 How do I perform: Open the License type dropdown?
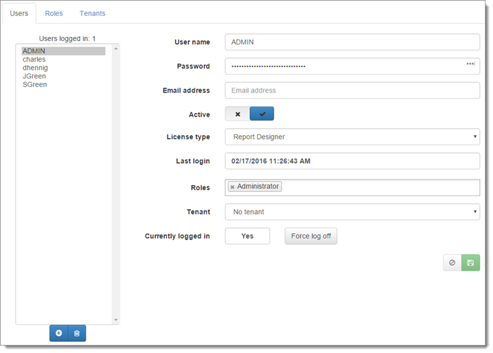click(x=352, y=137)
